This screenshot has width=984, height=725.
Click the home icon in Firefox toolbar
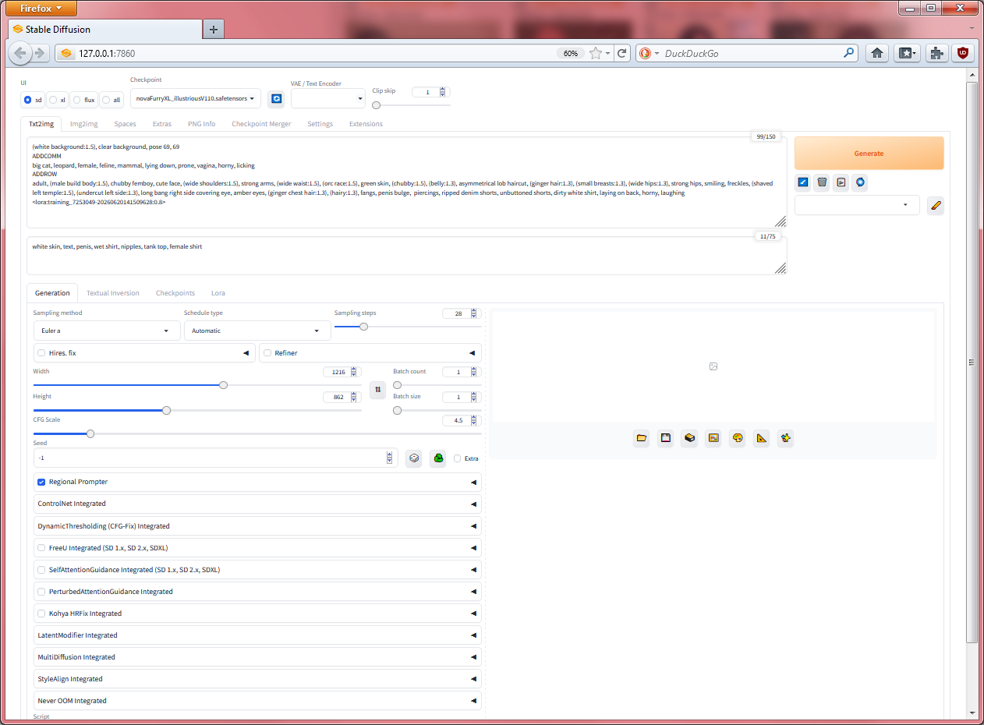[x=877, y=53]
